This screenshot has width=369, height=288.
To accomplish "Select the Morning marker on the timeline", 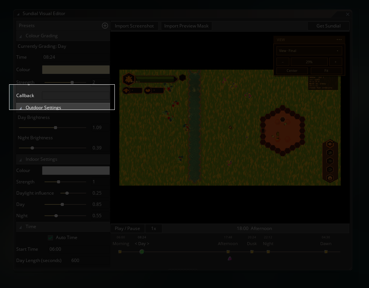I will tap(120, 251).
